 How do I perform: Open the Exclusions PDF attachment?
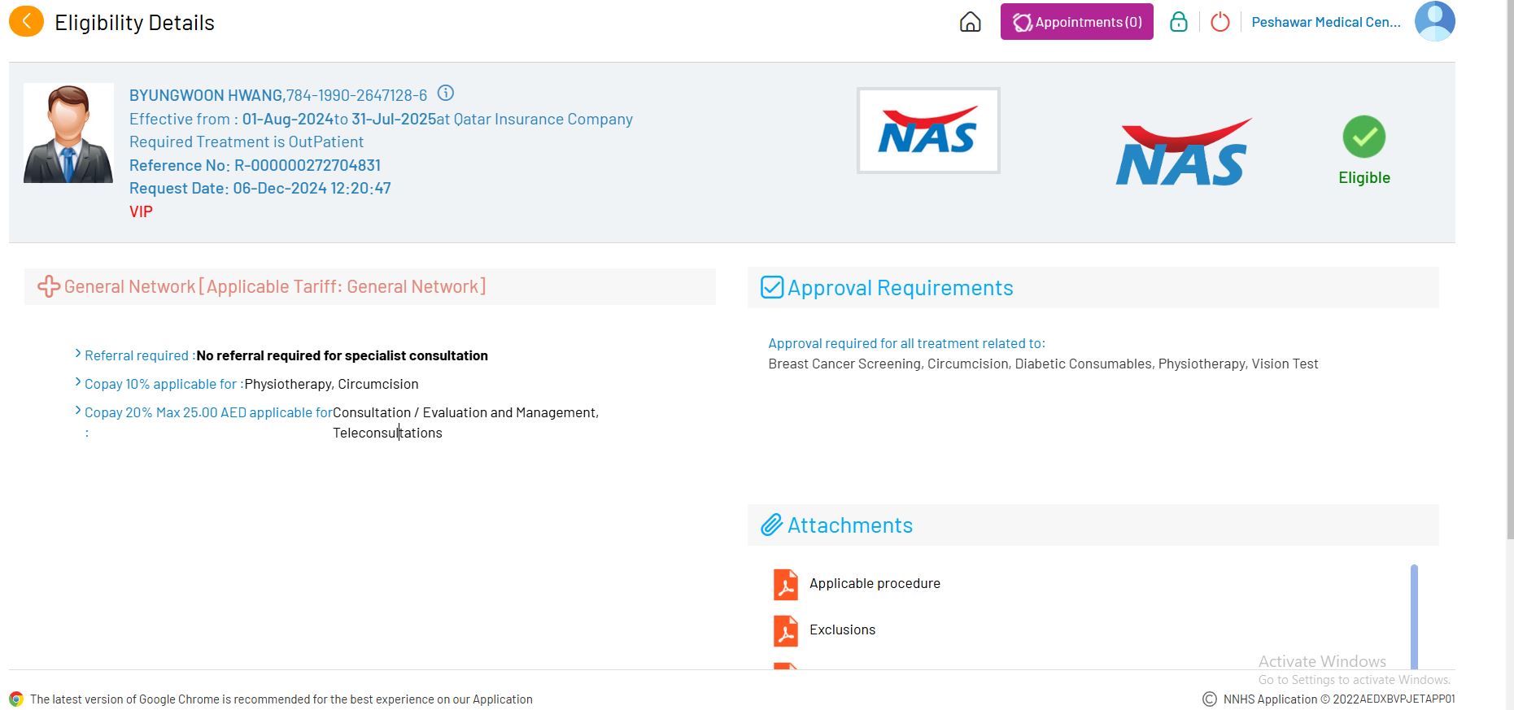click(841, 630)
